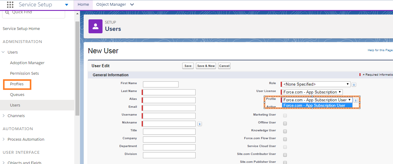Expand the Object Manager tab chevron
The height and width of the screenshot is (164, 393).
pyautogui.click(x=132, y=5)
